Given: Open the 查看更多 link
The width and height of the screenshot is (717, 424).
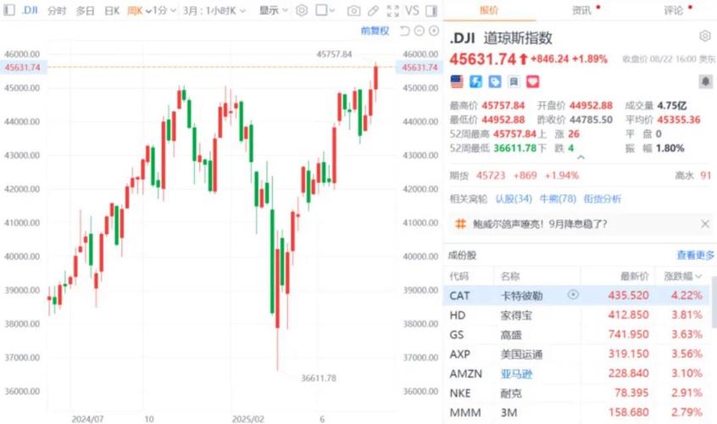Looking at the screenshot, I should pyautogui.click(x=695, y=255).
